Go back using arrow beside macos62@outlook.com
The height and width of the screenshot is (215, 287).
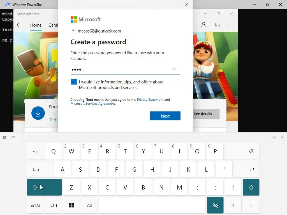point(74,31)
